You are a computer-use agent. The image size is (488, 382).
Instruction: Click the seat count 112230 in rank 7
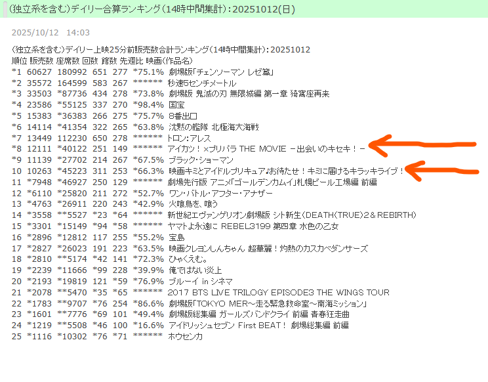(72, 138)
